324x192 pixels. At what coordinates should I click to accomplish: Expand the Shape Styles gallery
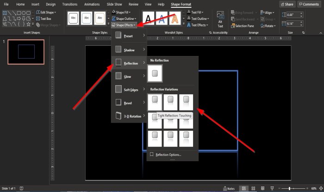point(108,24)
